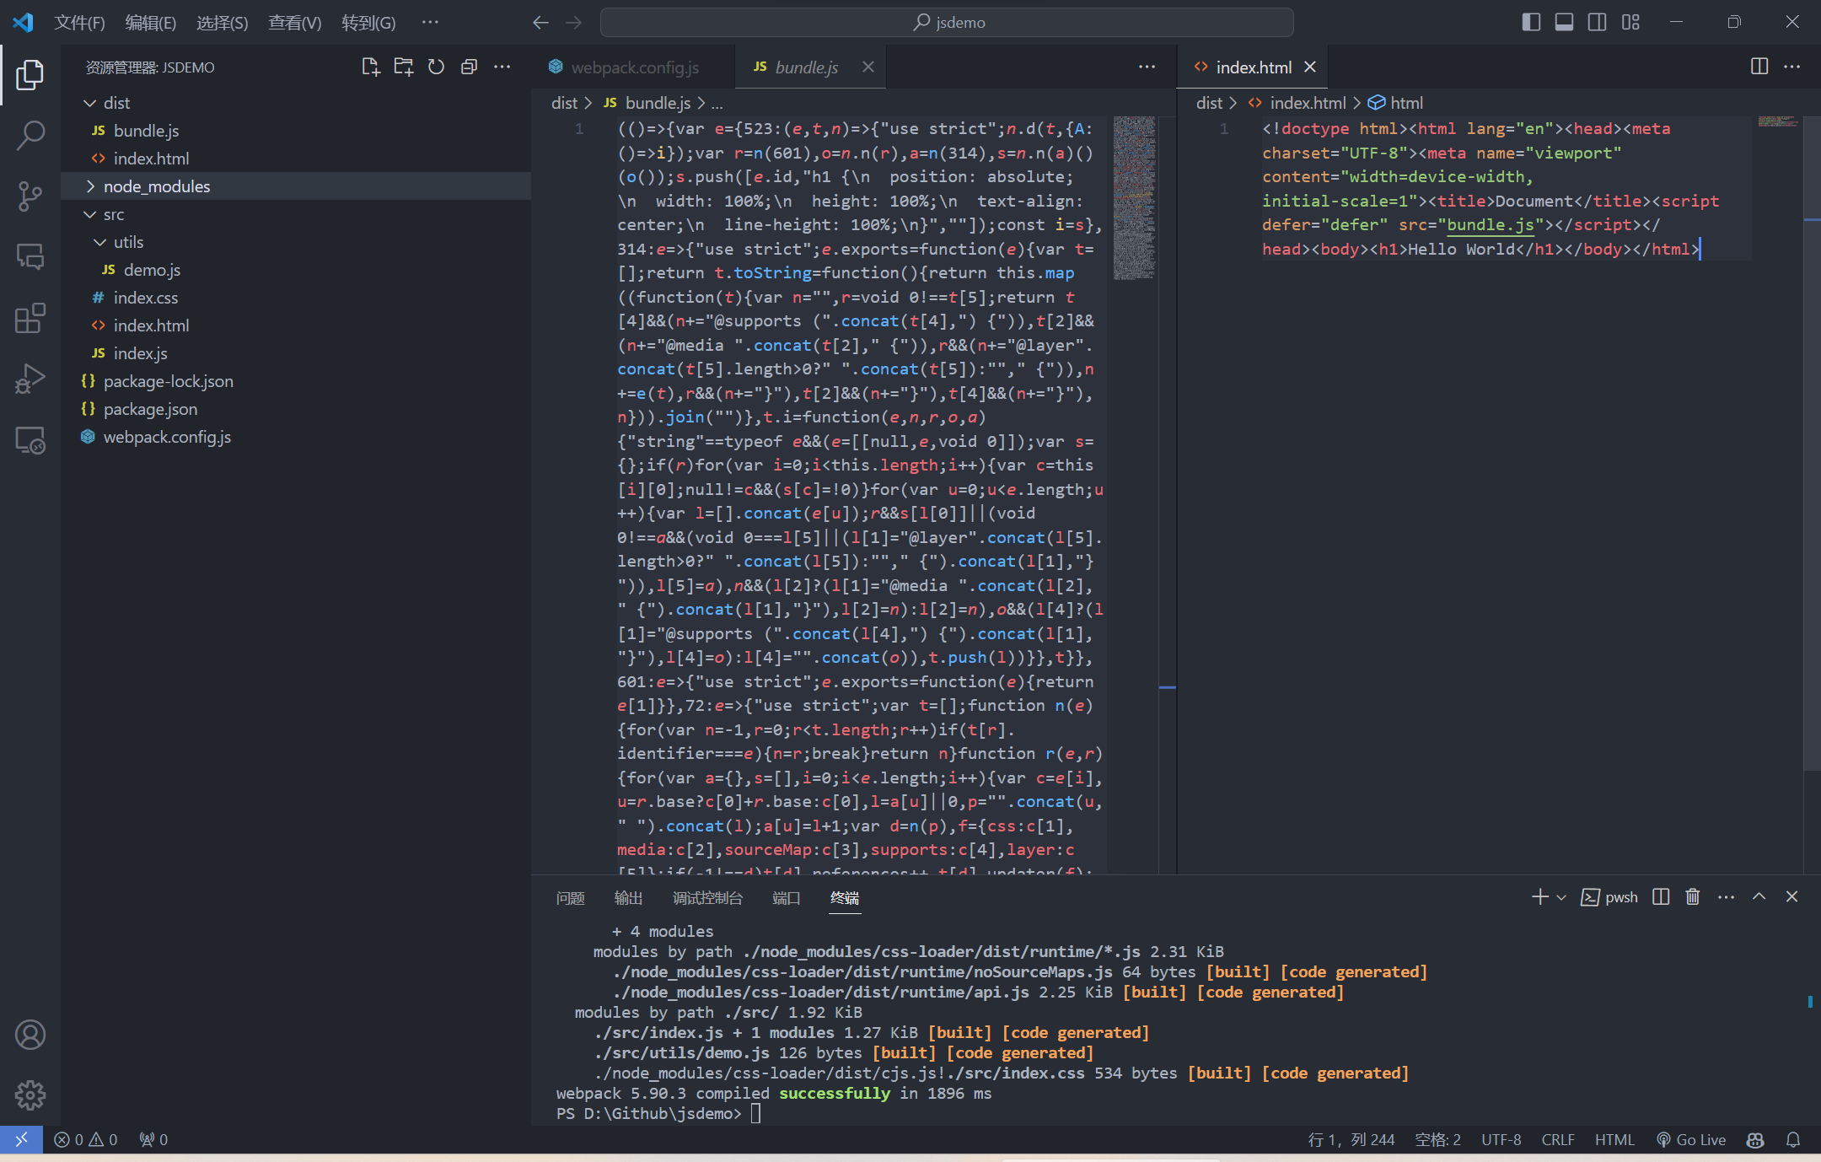Open the new terminal launch profile dropdown
The width and height of the screenshot is (1821, 1162).
pos(1561,897)
